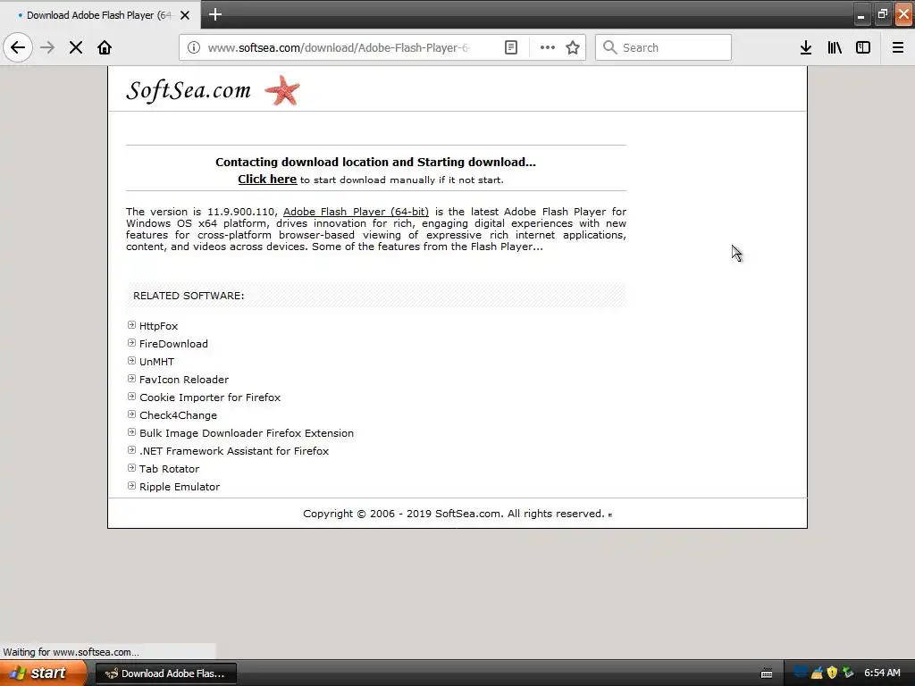Stop loading the page
915x686 pixels.
(76, 47)
